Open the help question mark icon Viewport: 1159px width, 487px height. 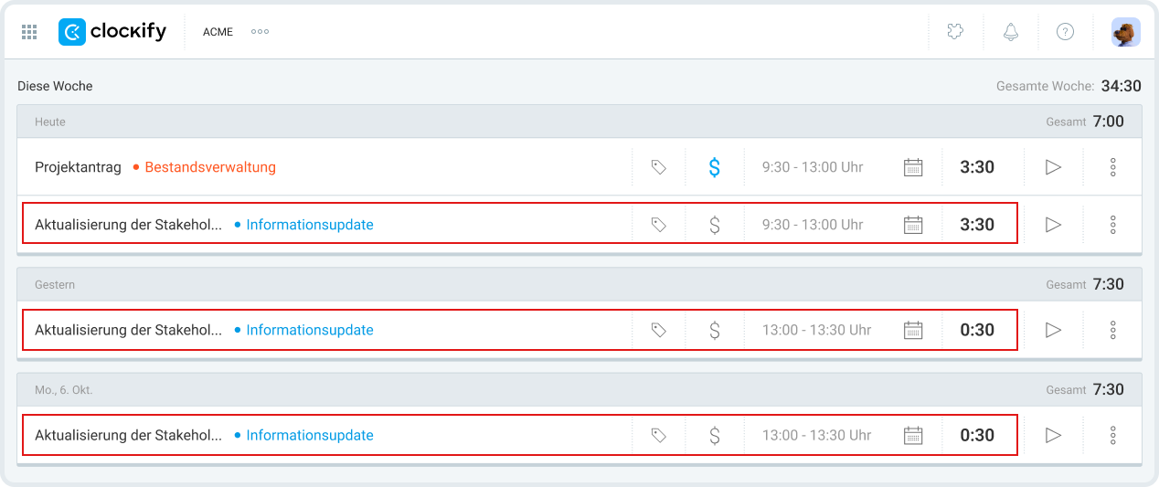1065,32
